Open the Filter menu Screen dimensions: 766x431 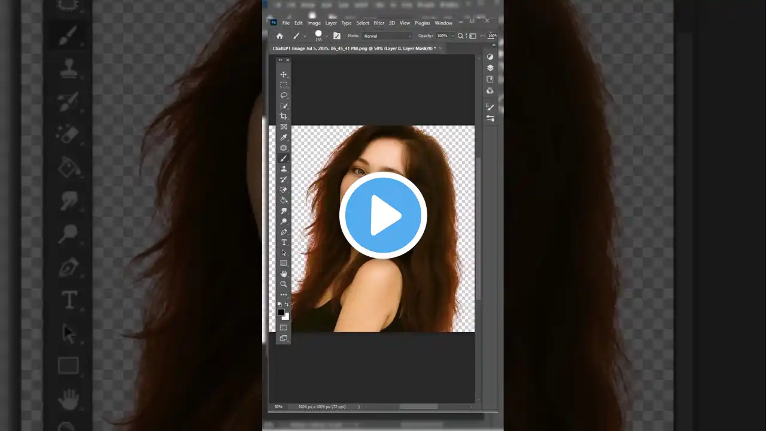tap(379, 23)
